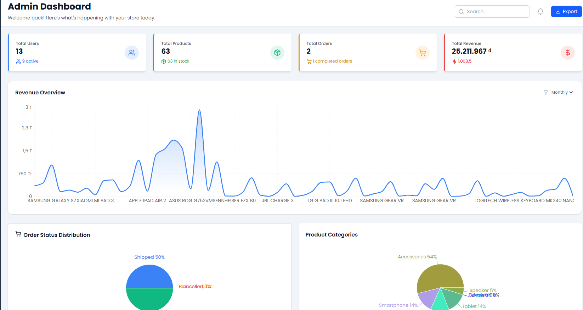
Task: Click the Total Orders value 2
Action: click(309, 51)
